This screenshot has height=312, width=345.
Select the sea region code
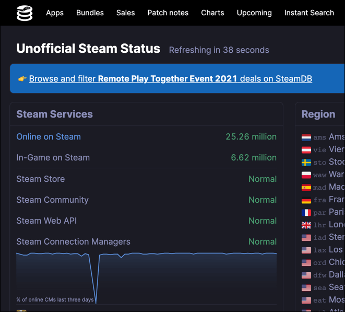coord(320,288)
